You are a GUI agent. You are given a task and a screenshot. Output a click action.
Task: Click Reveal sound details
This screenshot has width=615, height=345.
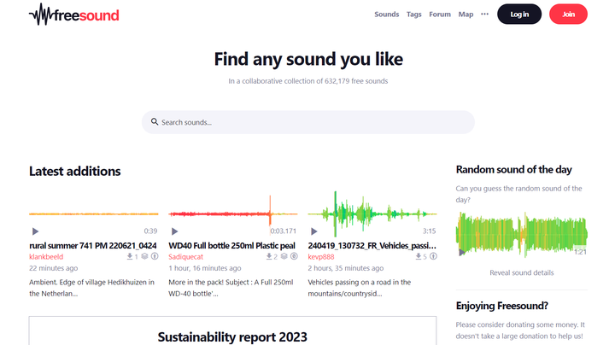point(522,272)
